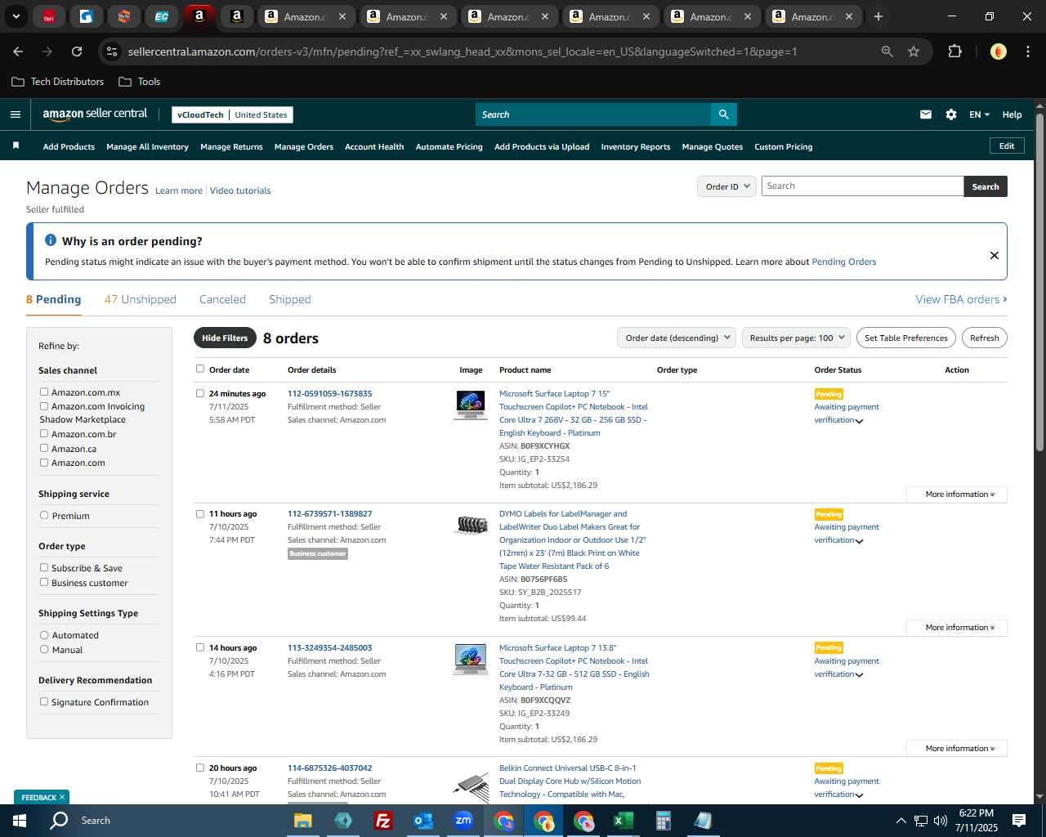Open Zoom from the taskbar
This screenshot has height=837, width=1046.
click(463, 821)
